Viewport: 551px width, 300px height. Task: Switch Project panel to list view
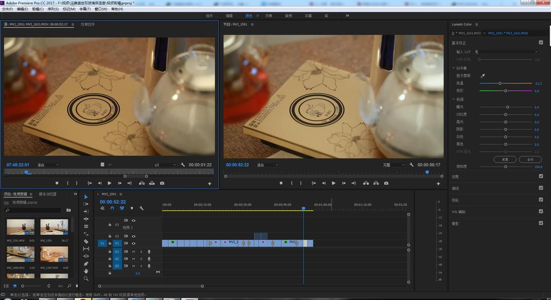(7, 285)
